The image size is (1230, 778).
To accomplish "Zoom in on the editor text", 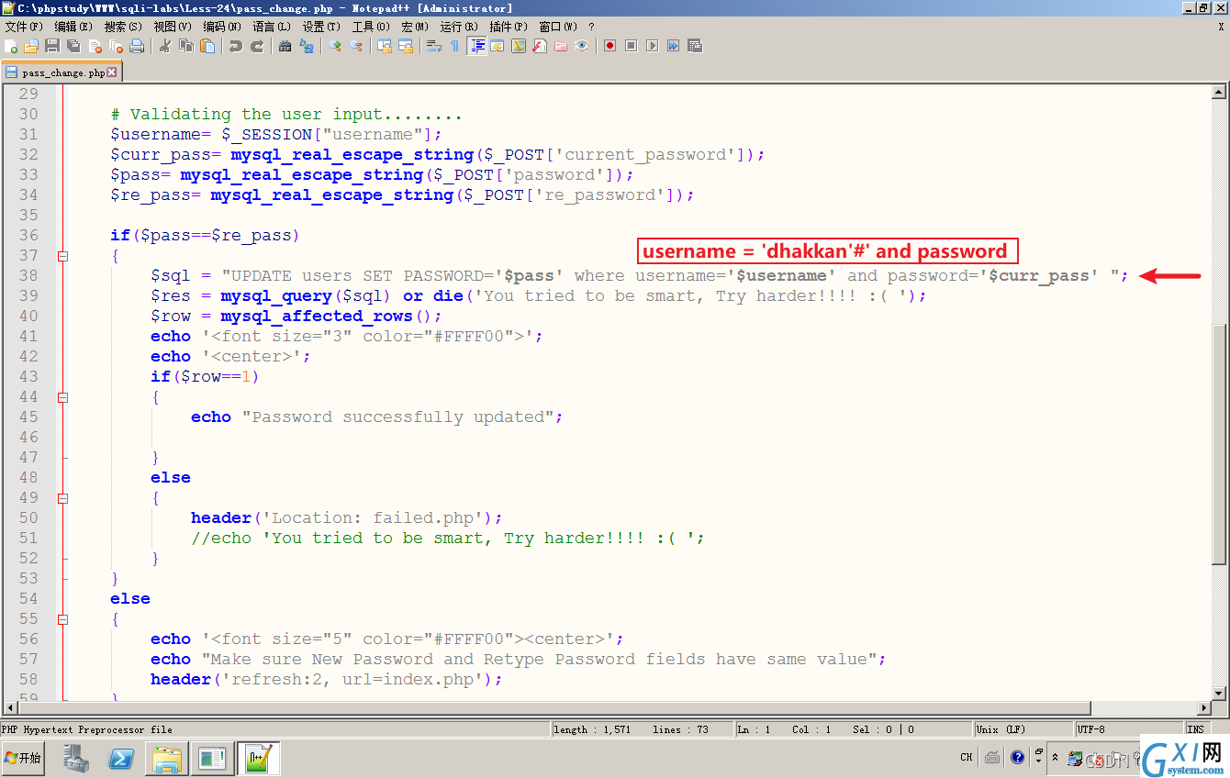I will pos(335,46).
